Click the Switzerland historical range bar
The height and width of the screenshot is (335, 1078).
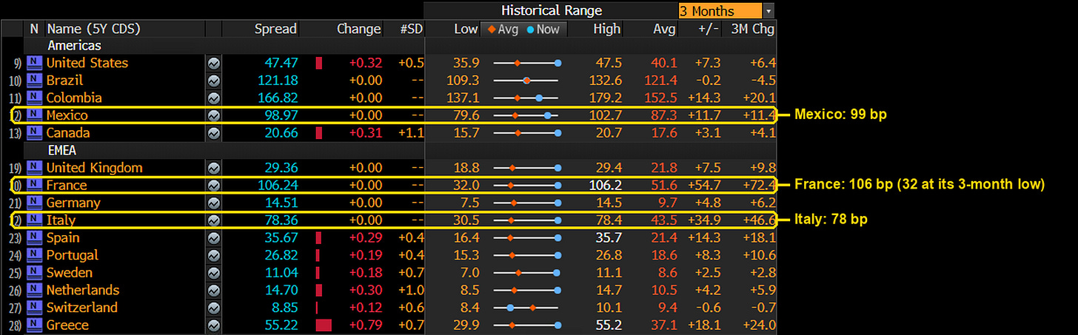[x=526, y=308]
